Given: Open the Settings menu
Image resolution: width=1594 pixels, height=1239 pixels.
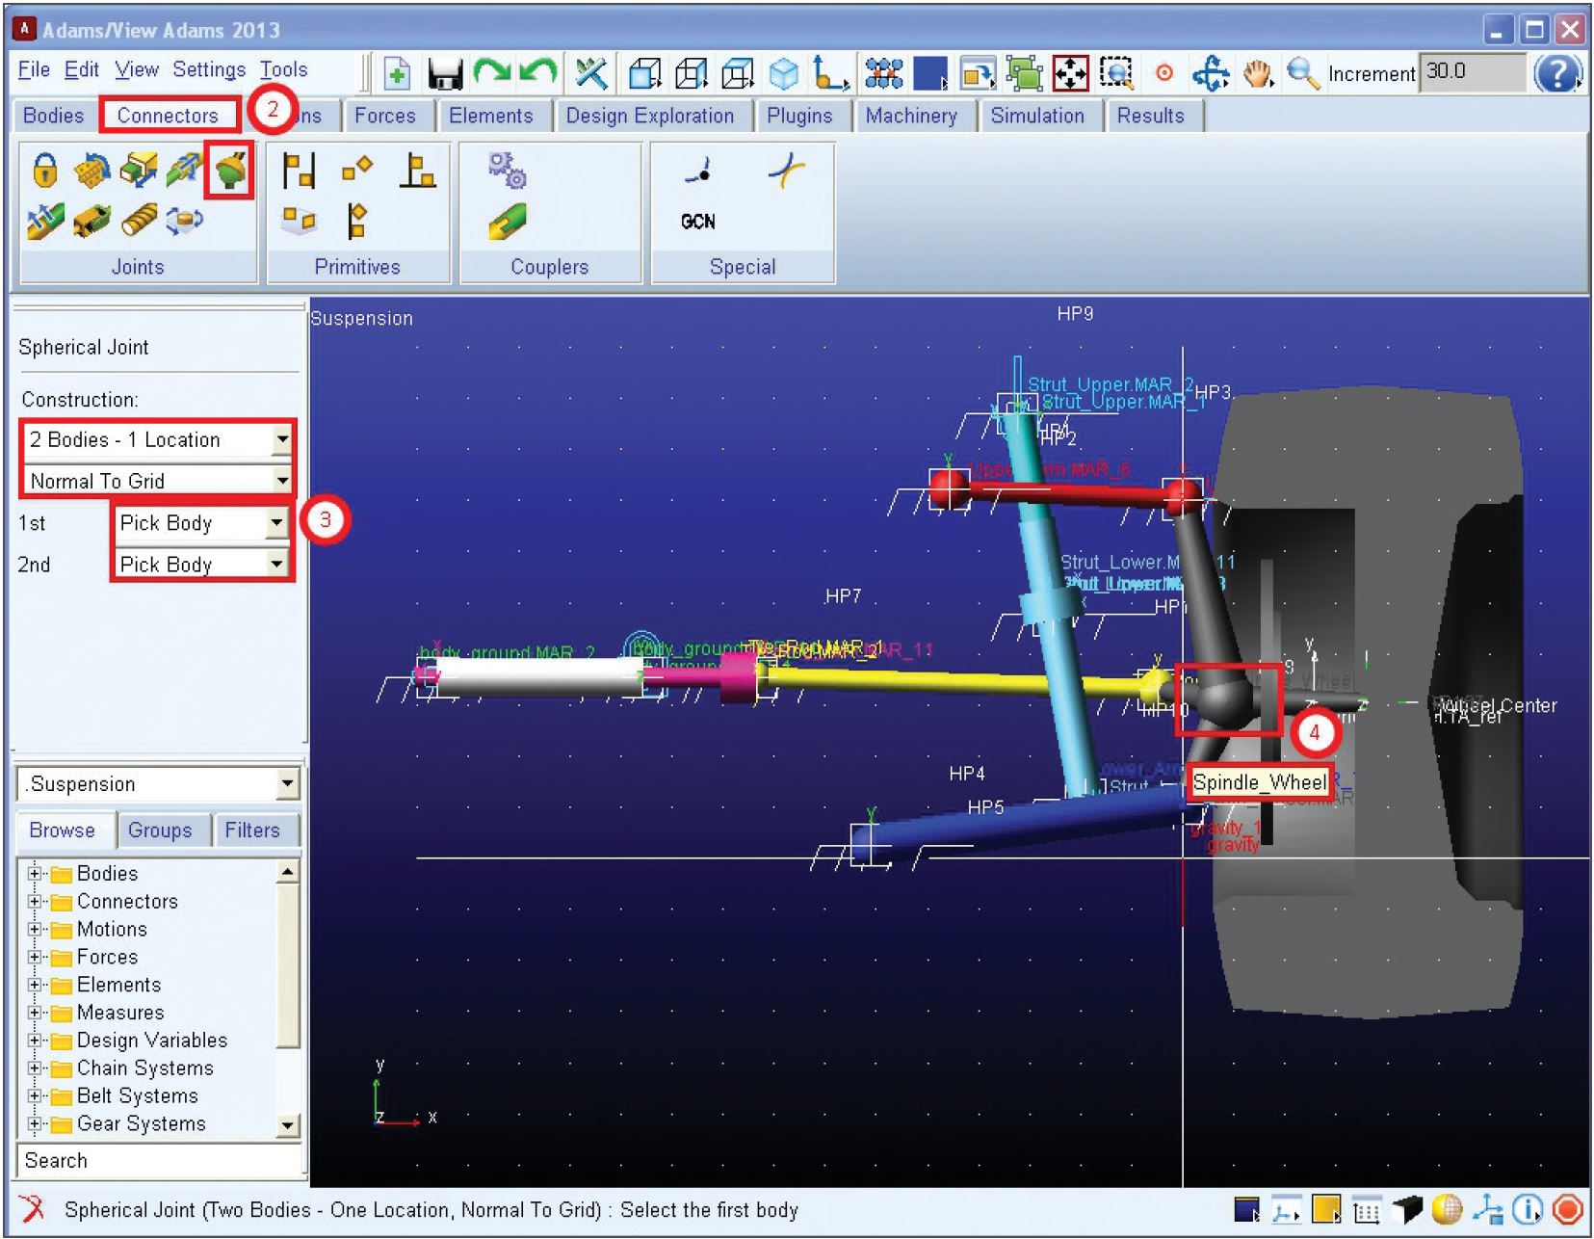Looking at the screenshot, I should coord(209,69).
